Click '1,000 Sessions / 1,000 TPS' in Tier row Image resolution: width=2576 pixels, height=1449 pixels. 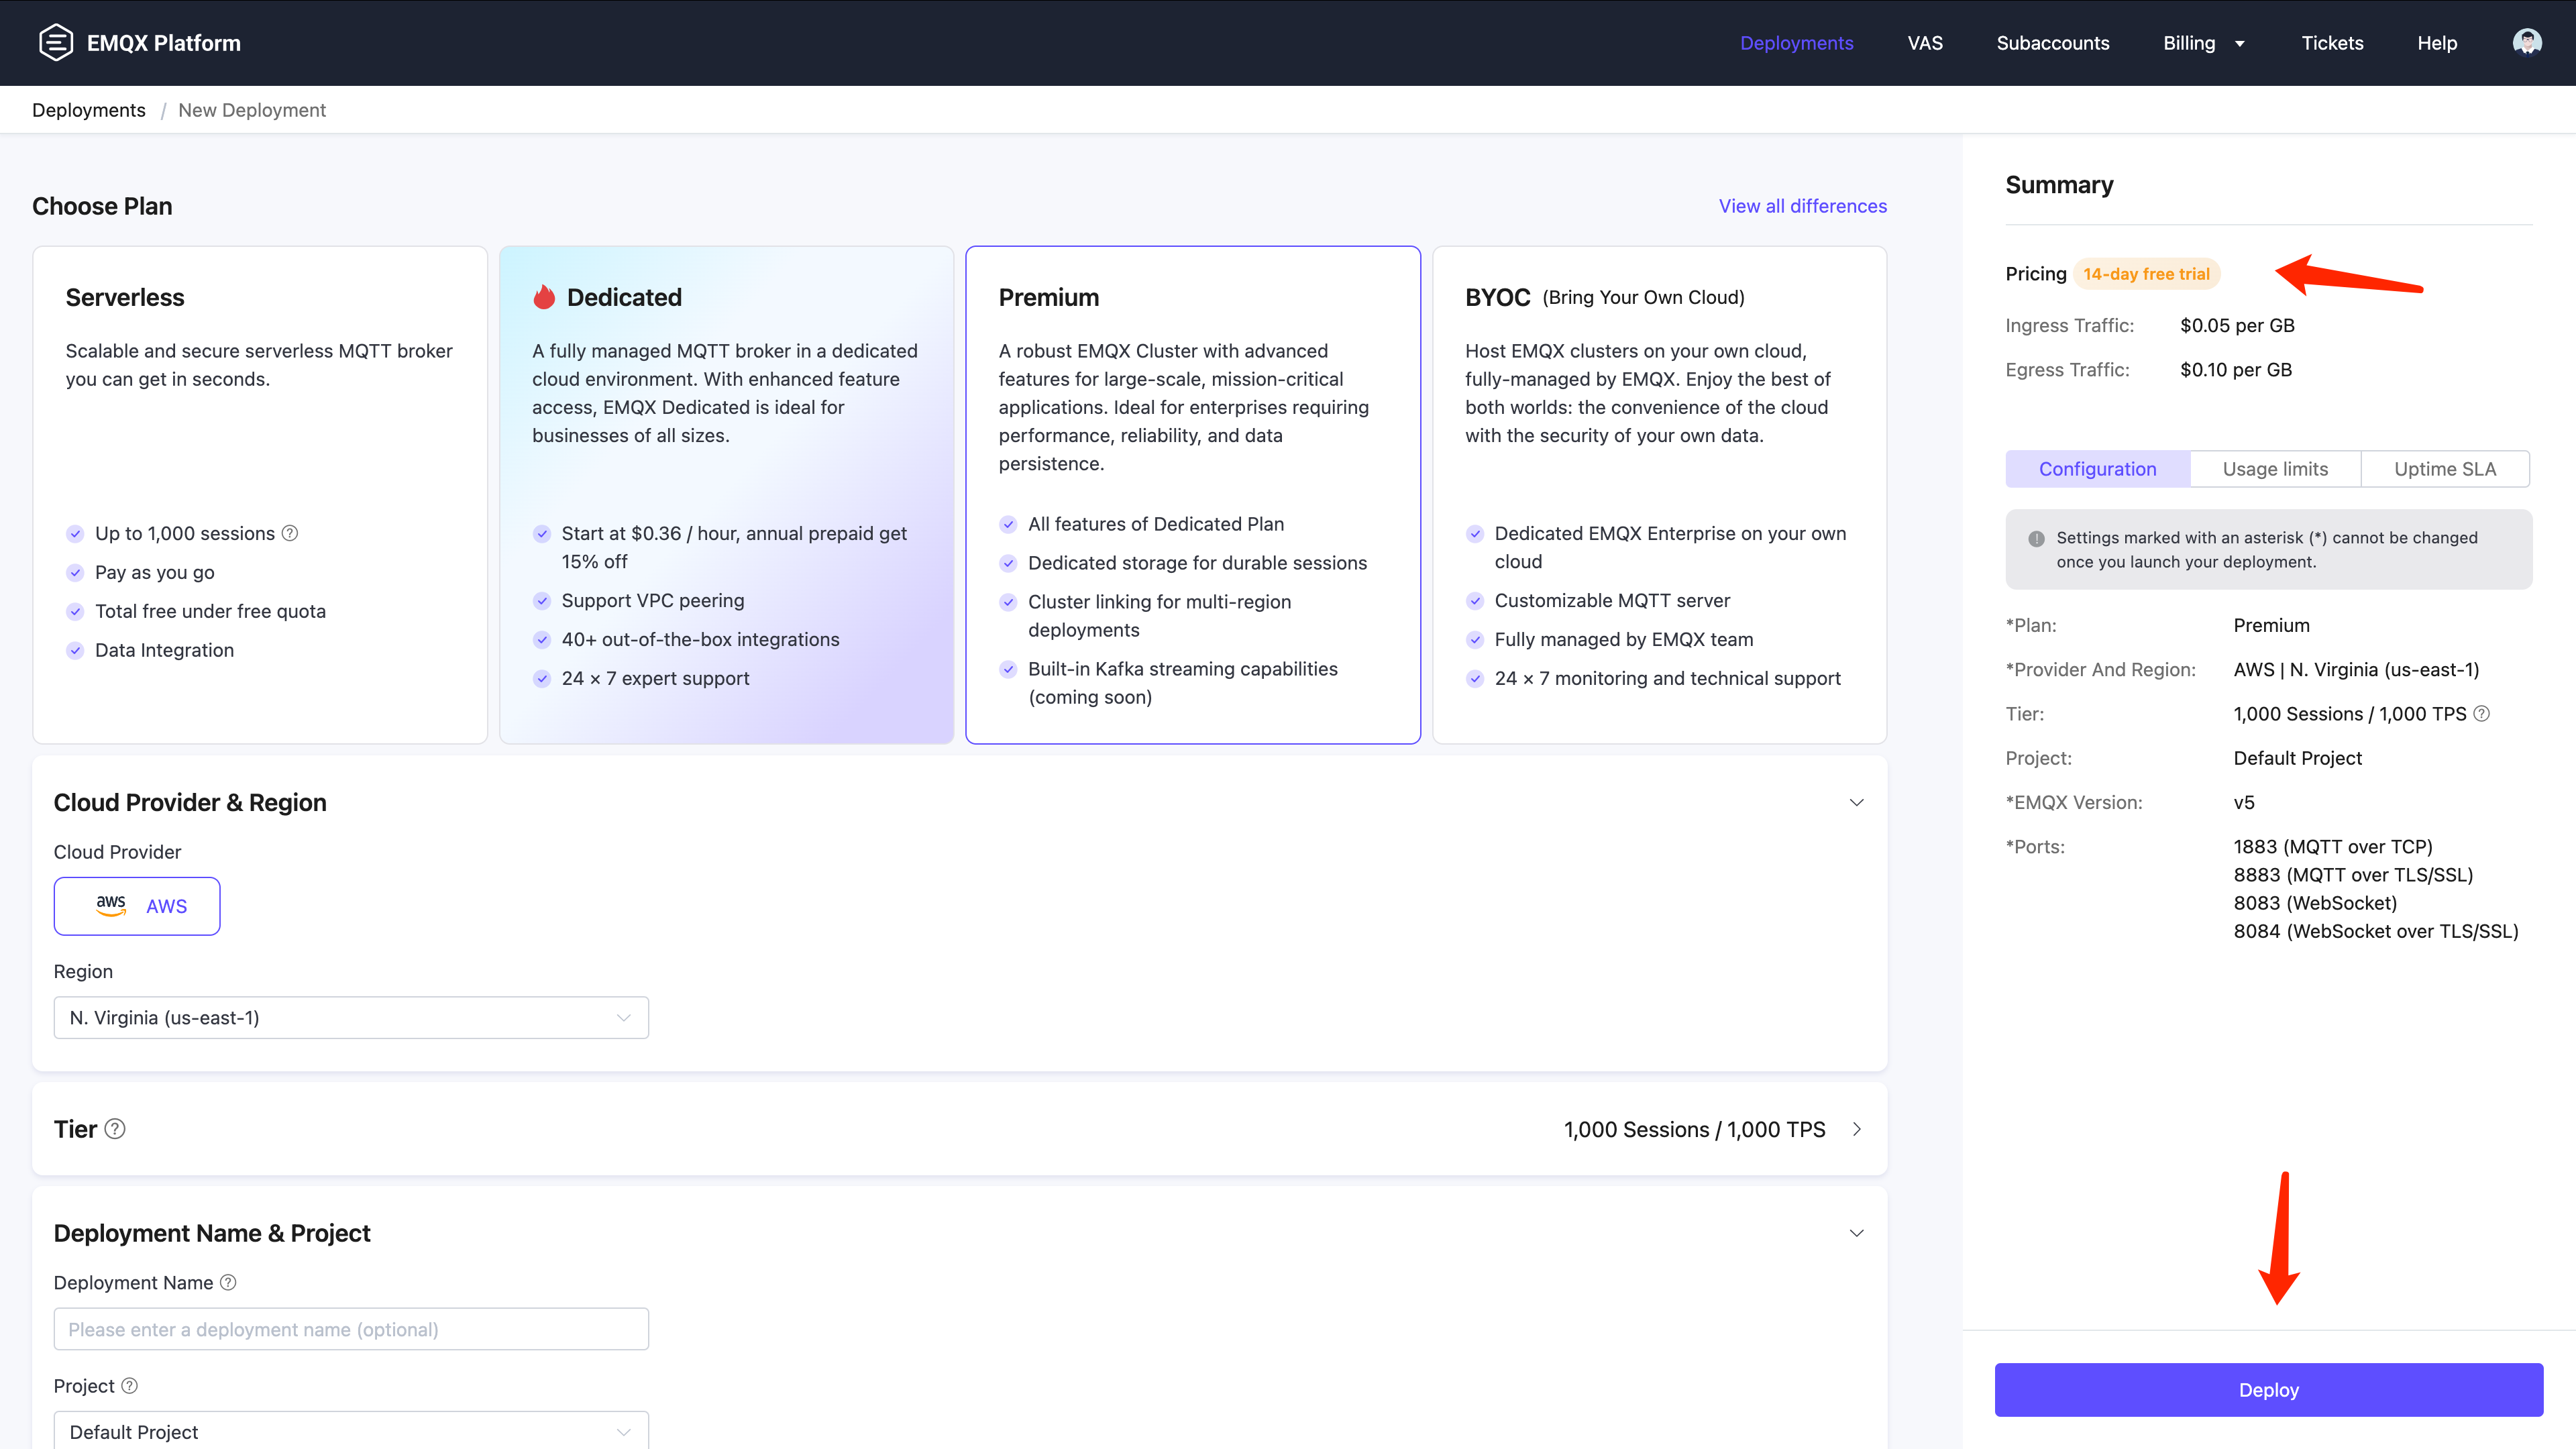(1694, 1129)
